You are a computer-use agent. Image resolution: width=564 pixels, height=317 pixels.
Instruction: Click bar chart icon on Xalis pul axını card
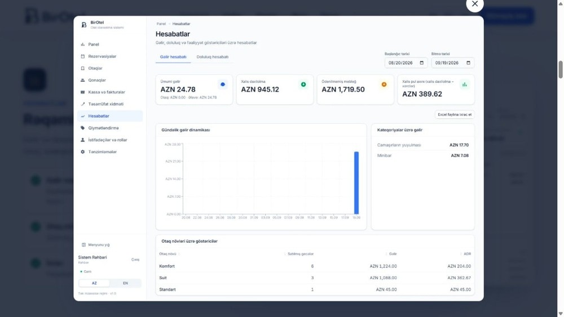464,84
